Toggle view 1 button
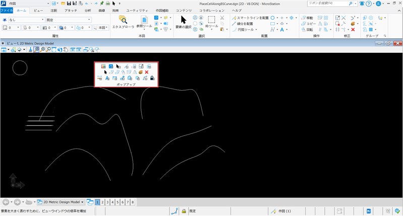The width and height of the screenshot is (403, 216). pos(97,202)
